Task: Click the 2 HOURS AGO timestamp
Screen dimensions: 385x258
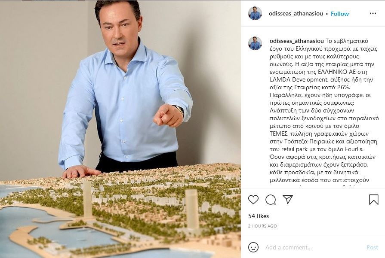Action: [262, 226]
